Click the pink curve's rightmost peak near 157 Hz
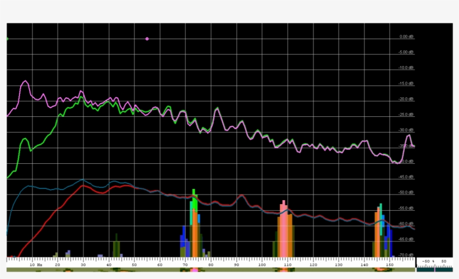This screenshot has height=279, width=459. 409,136
